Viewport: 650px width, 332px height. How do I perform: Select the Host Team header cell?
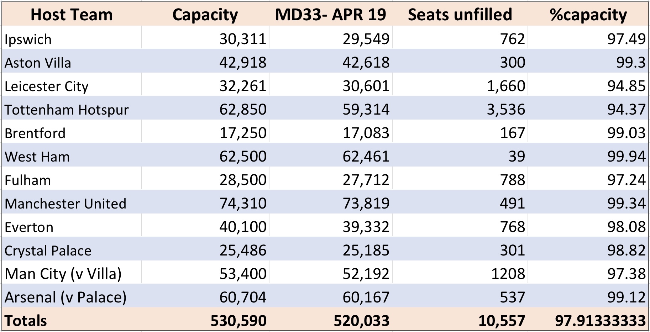tap(72, 15)
